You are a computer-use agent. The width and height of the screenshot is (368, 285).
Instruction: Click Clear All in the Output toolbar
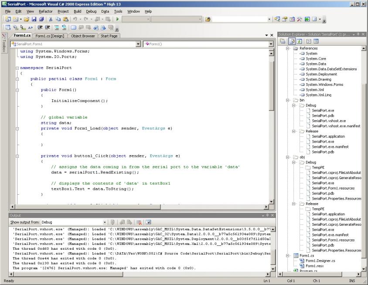pyautogui.click(x=140, y=222)
